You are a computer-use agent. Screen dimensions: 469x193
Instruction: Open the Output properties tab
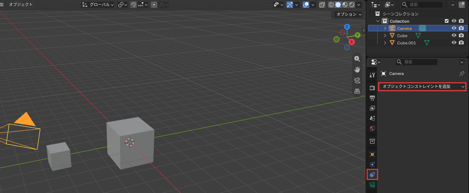pyautogui.click(x=373, y=98)
